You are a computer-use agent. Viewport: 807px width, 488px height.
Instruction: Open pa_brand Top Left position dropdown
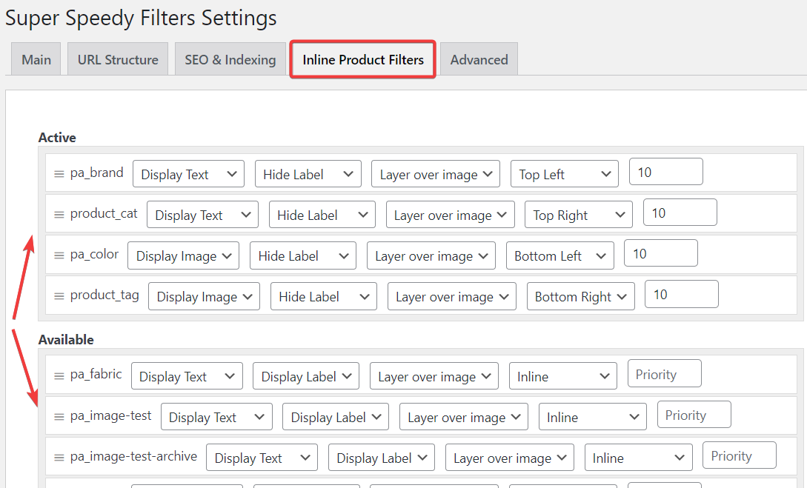(565, 174)
